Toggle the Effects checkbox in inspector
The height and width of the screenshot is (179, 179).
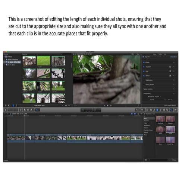pos(144,62)
